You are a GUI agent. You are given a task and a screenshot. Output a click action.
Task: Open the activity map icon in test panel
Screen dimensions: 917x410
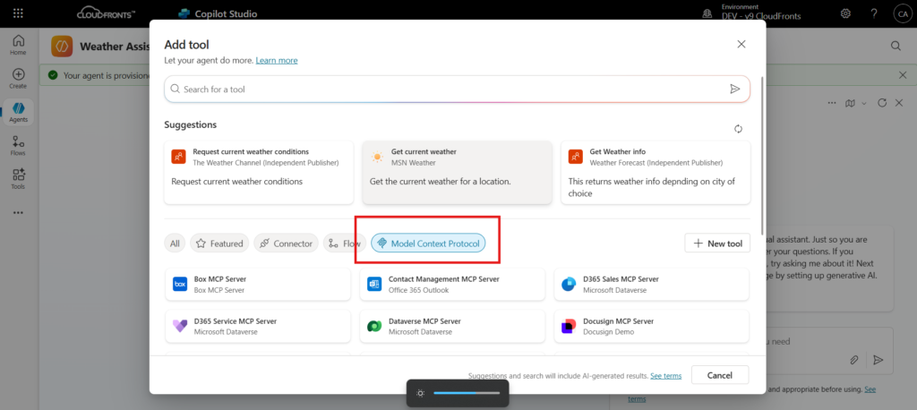[x=850, y=103]
